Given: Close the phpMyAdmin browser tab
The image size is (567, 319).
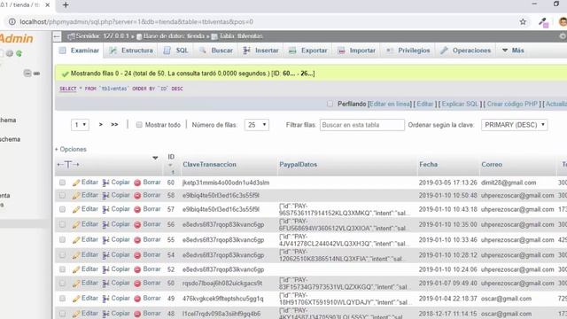Looking at the screenshot, I should point(47,5).
